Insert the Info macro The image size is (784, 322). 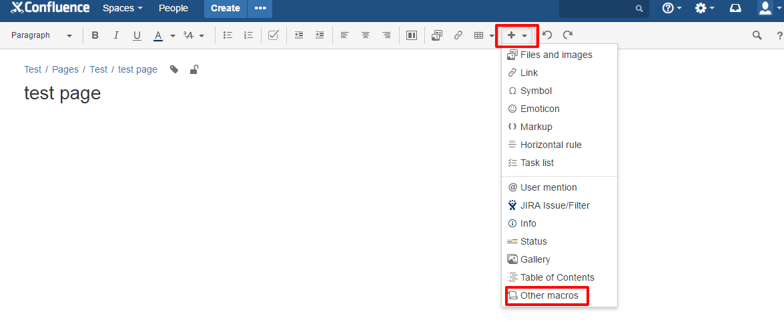point(560,223)
